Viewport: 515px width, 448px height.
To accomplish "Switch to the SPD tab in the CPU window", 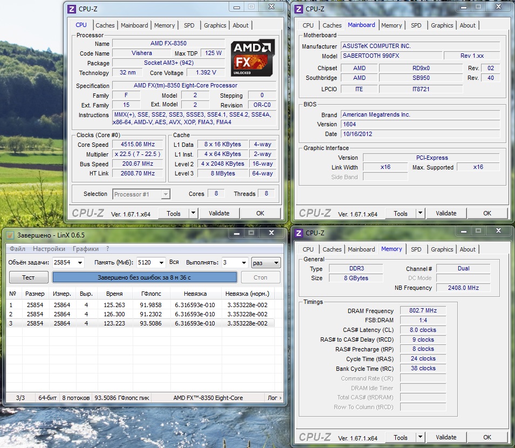I will (189, 25).
